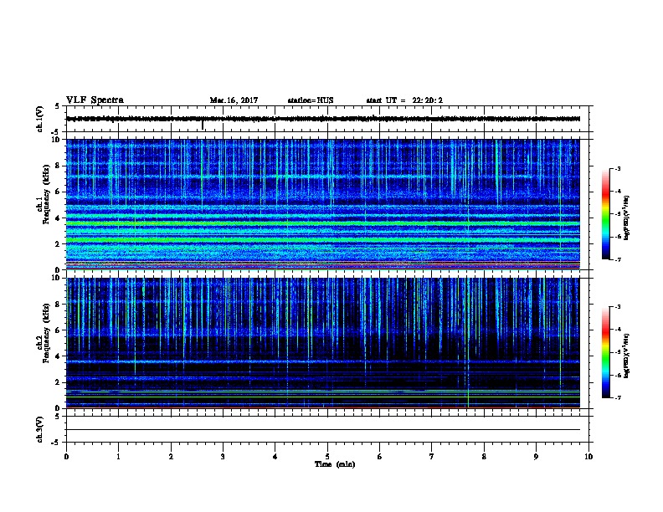Viewport: 663px width, 512px height.
Task: Click inside the ch.1 spectrogram panel
Action: [x=323, y=204]
